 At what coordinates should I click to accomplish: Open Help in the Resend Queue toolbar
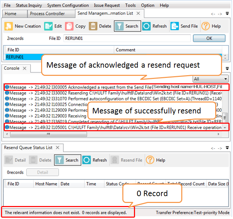click(x=156, y=160)
